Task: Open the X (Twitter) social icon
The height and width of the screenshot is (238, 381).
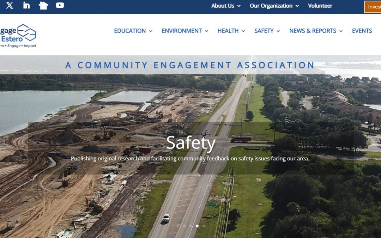Action: [x=9, y=5]
